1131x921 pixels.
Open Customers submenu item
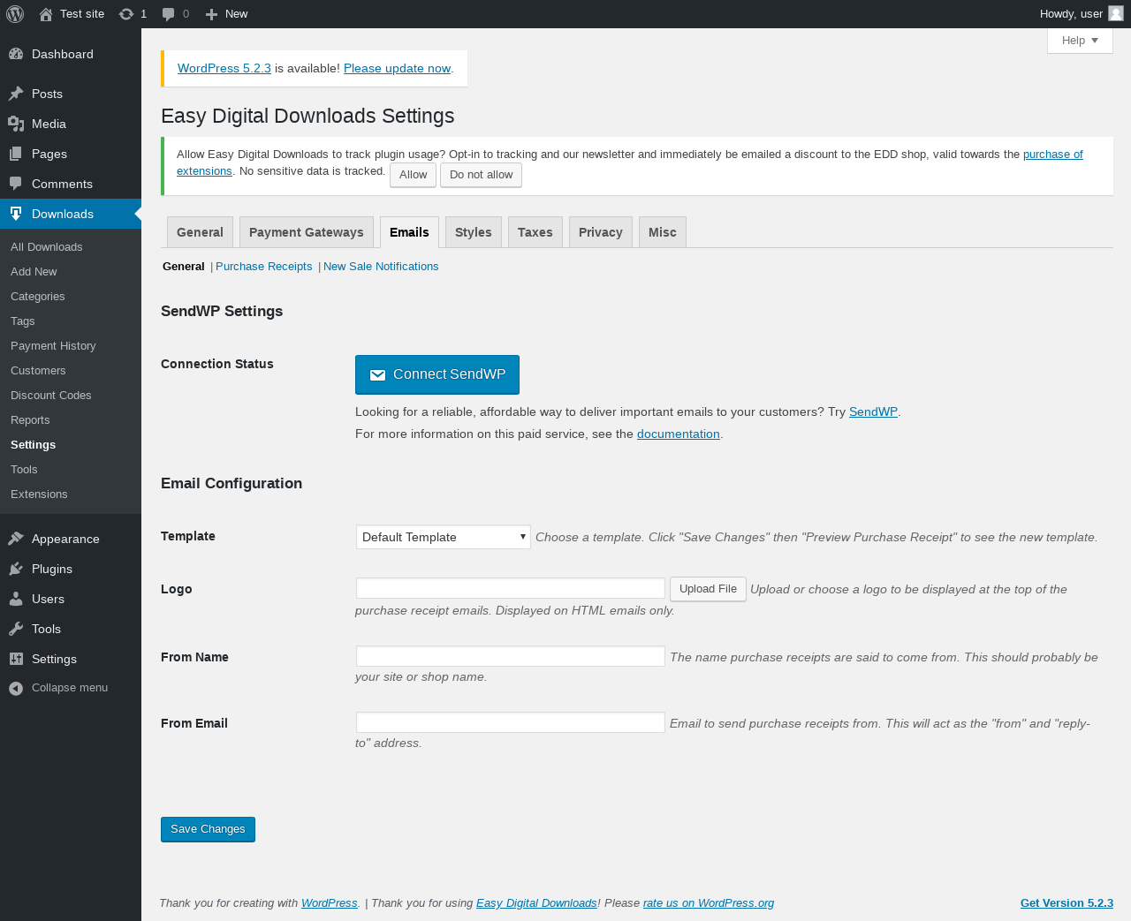[71, 371]
